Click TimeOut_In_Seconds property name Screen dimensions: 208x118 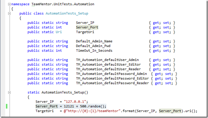pos(94,51)
